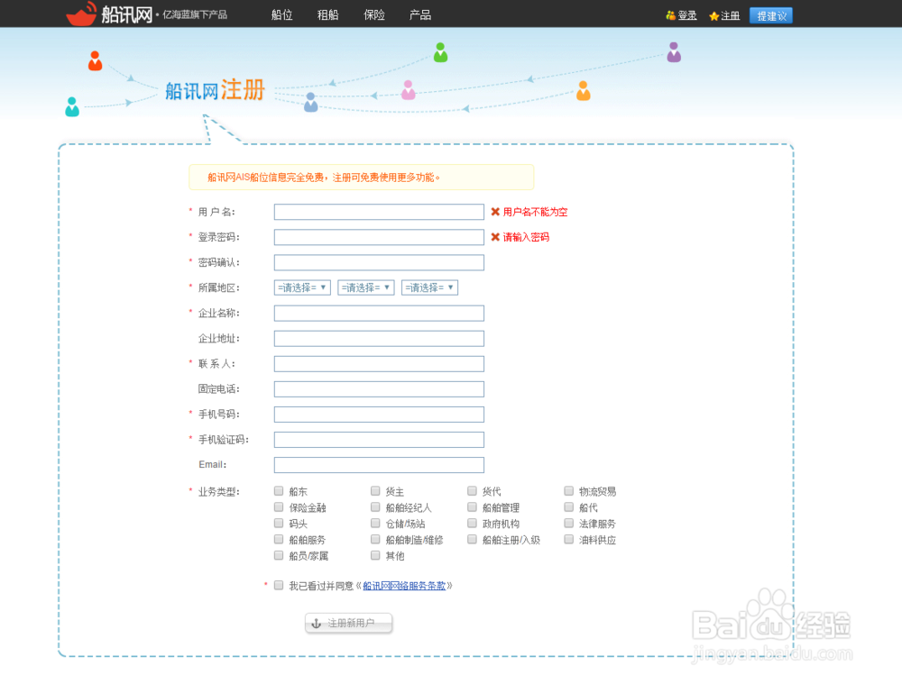Focus the 手机号码 input field
Screen dimensions: 902x684
[x=379, y=415]
